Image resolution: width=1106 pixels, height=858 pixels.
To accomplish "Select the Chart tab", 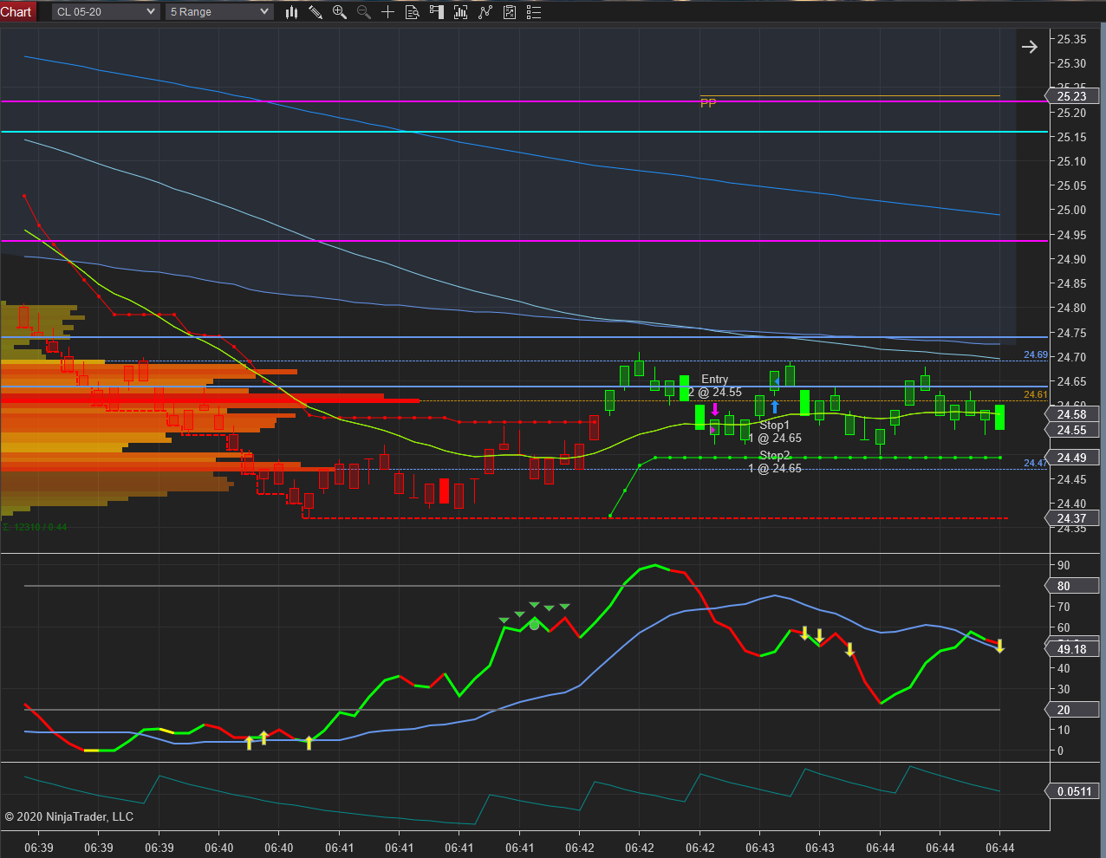I will pyautogui.click(x=17, y=12).
